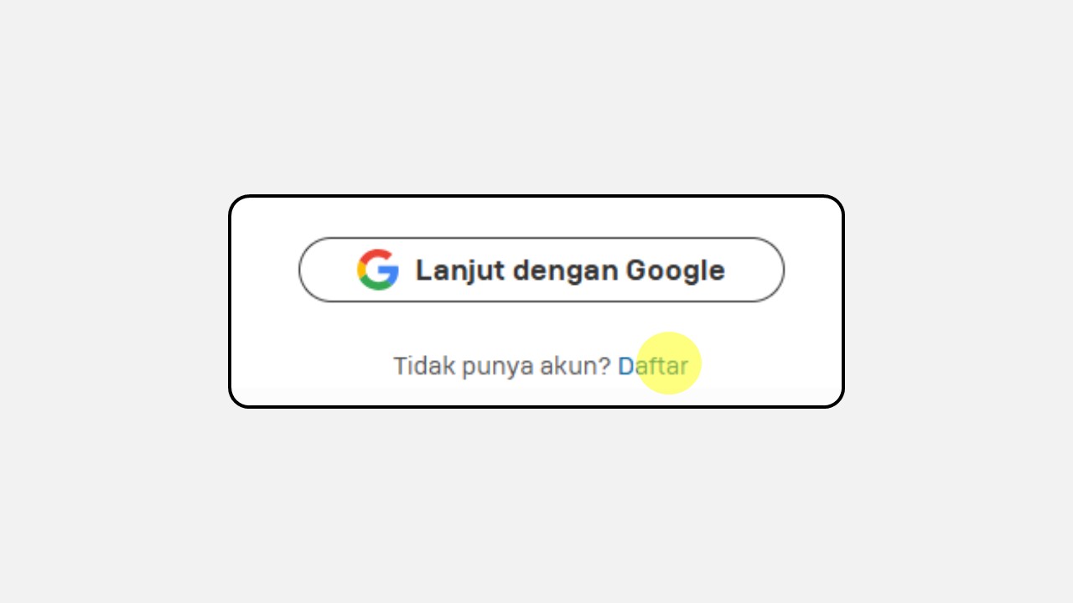Click the yellow highlight circle over Daftar
This screenshot has height=603, width=1073.
[669, 363]
